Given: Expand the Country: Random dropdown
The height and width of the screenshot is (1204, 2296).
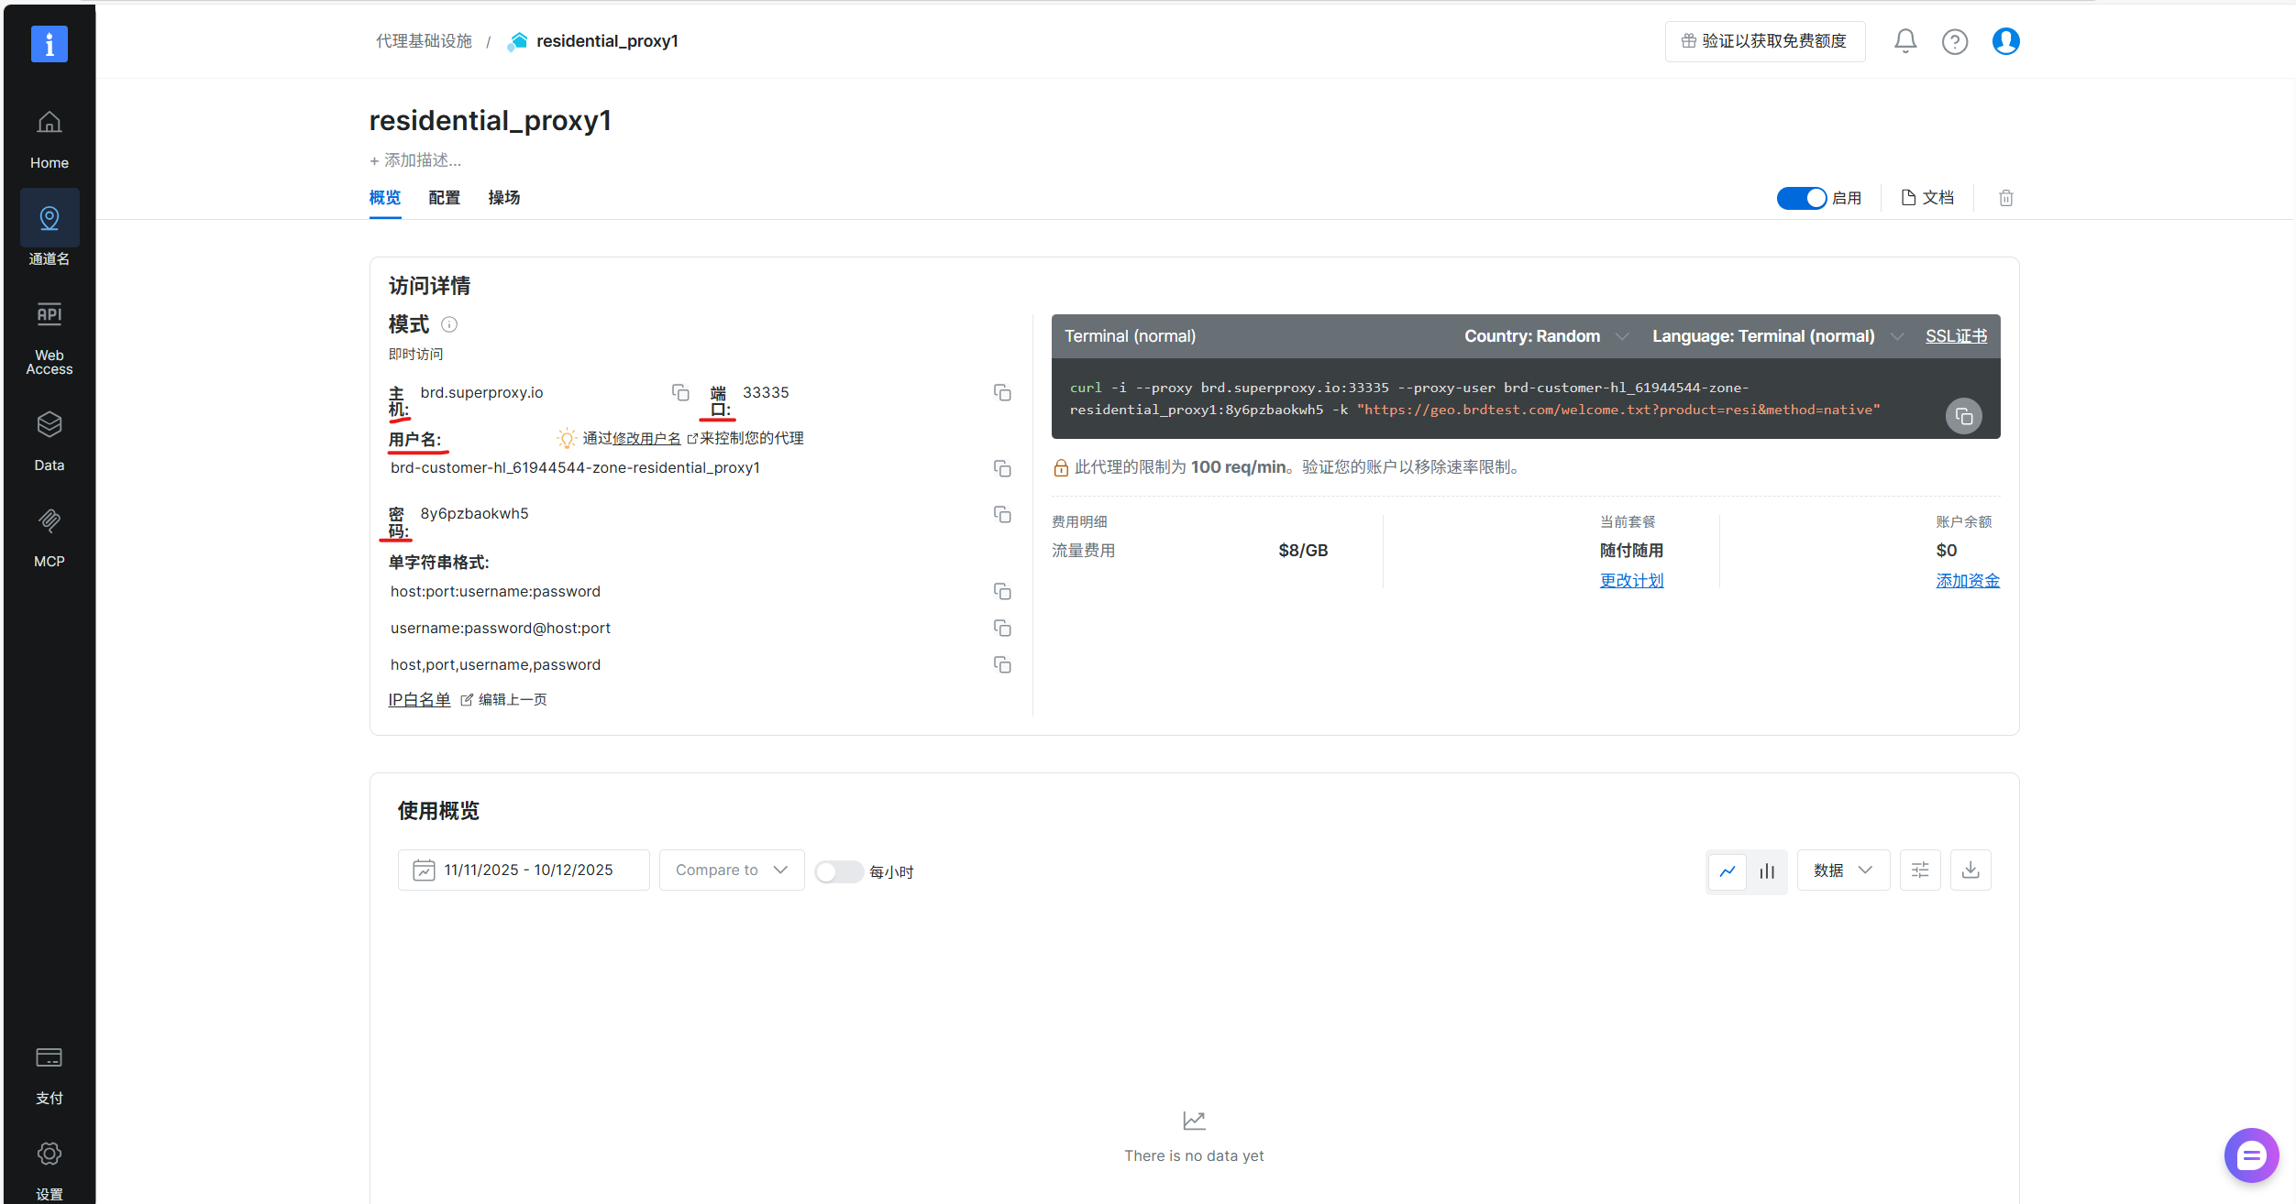Looking at the screenshot, I should [x=1545, y=336].
